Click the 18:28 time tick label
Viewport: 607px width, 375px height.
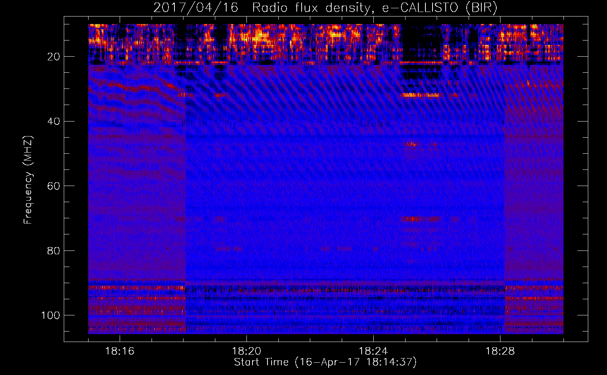pos(500,351)
